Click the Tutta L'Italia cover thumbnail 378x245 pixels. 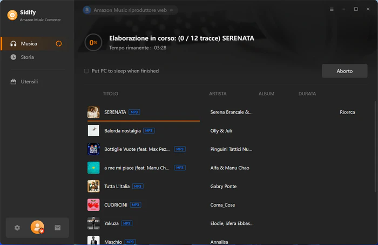[93, 187]
